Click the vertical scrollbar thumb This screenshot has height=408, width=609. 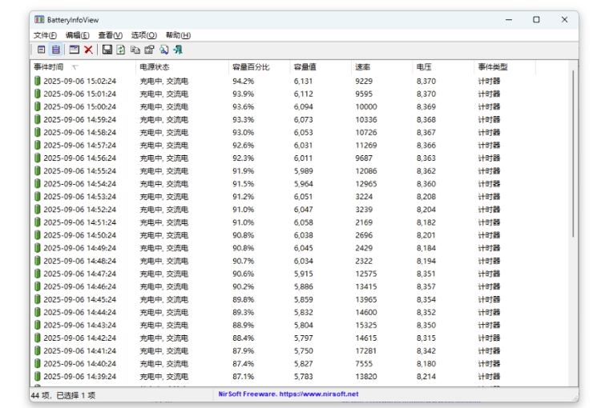[x=572, y=154]
